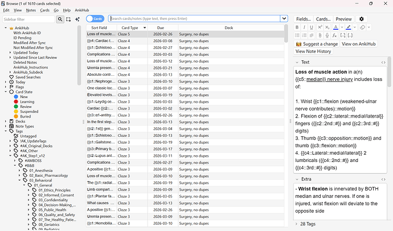Screen dimensions: 393x231
Task: Insert an unordered bullet list
Action: pyautogui.click(x=297, y=35)
